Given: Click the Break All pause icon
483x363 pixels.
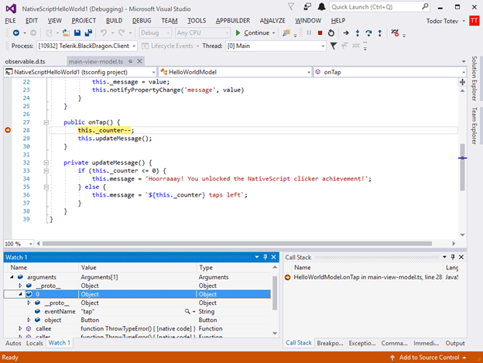Looking at the screenshot, I should click(x=309, y=33).
